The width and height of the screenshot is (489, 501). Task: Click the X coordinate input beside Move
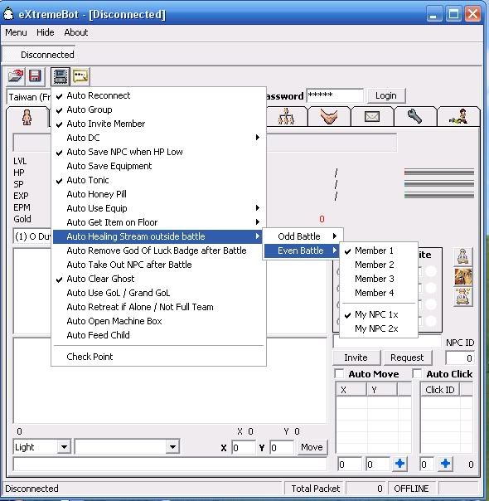(243, 447)
